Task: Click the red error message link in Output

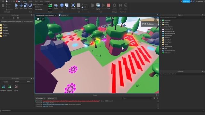Action: [x=71, y=101]
